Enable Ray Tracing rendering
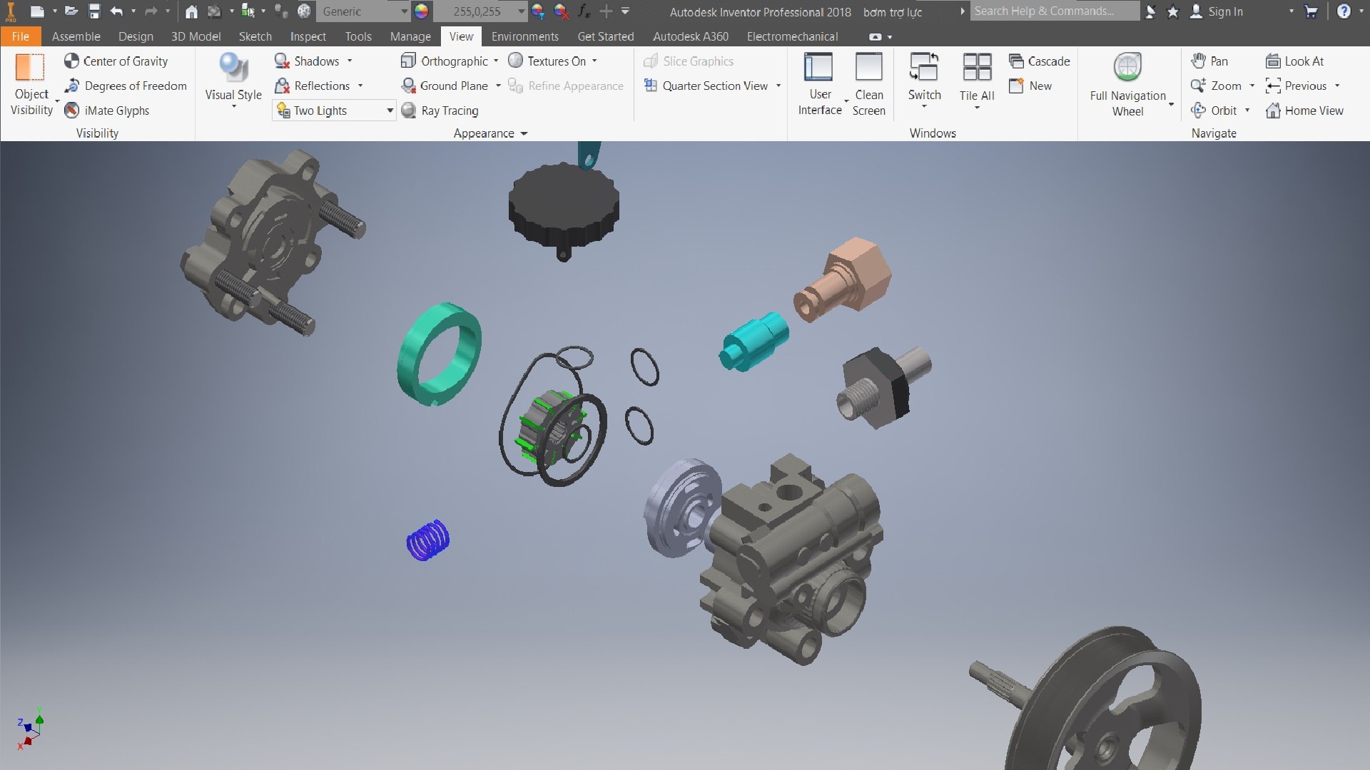1370x770 pixels. coord(440,111)
